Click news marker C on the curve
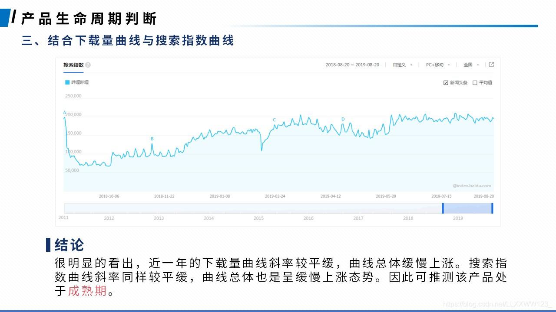The height and width of the screenshot is (312, 556). tap(274, 120)
